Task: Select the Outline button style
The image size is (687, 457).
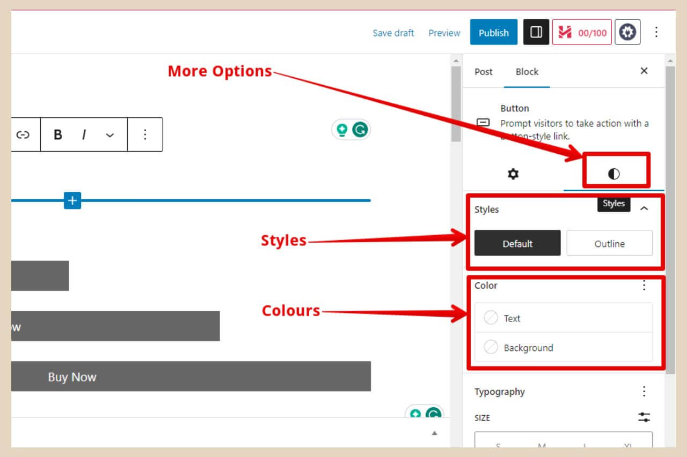Action: (x=610, y=243)
